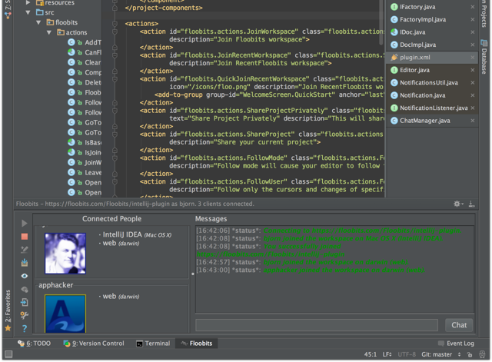Select the Leave class in the project tree
The image size is (492, 362).
point(93,172)
